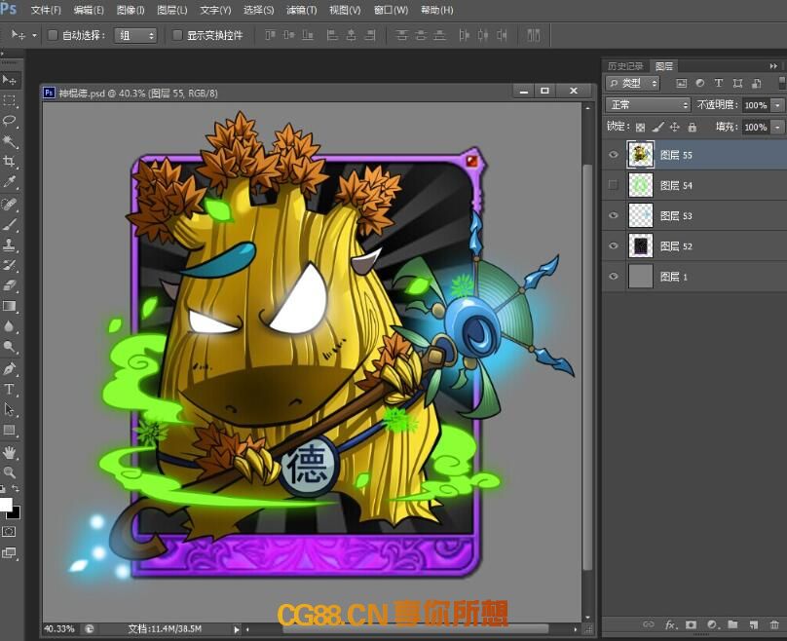
Task: Hide layer 图层 1
Action: click(614, 276)
